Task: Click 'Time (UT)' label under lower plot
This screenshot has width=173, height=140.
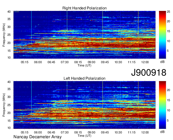Action: pyautogui.click(x=84, y=136)
